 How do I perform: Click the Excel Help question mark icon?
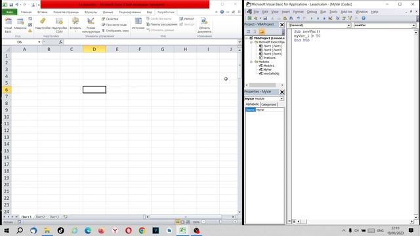222,12
